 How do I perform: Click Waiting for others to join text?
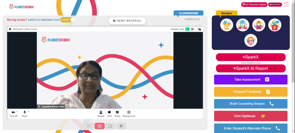pyautogui.click(x=25, y=29)
